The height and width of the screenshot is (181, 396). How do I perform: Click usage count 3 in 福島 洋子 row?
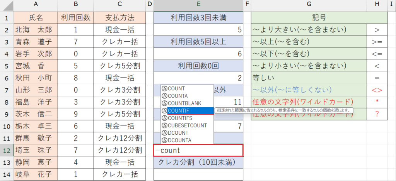(76, 102)
